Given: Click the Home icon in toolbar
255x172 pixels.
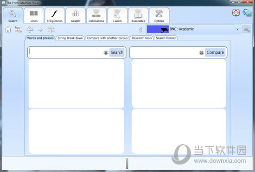Looking at the screenshot, I should coord(8,30).
